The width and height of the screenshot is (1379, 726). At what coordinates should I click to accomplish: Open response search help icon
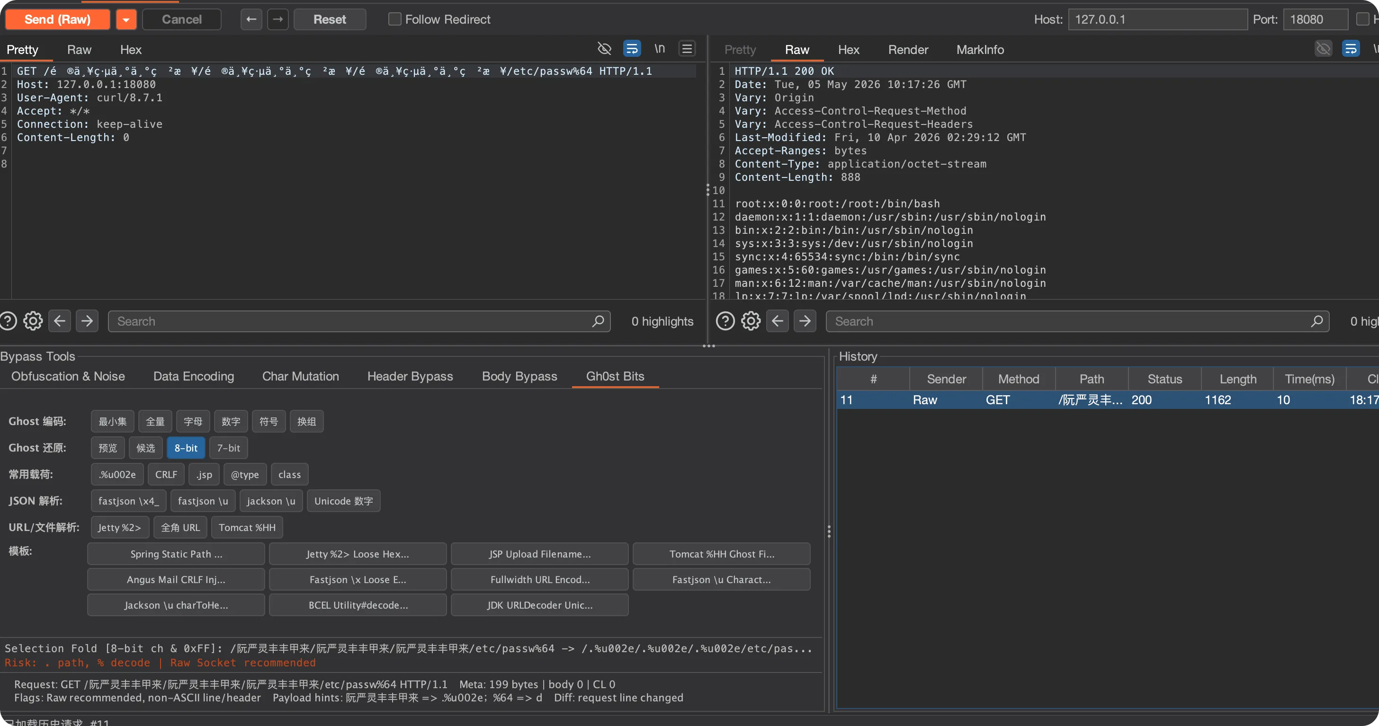coord(725,321)
